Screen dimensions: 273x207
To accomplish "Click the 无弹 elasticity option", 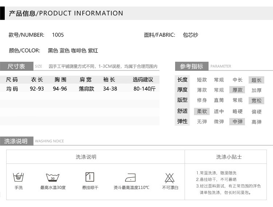I will (x=202, y=122).
